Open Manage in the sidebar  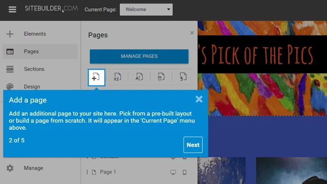(33, 168)
